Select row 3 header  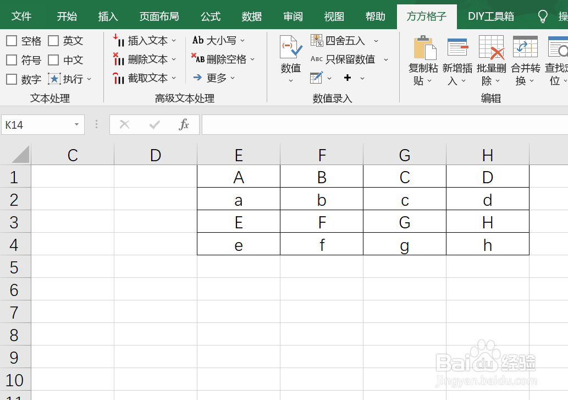pyautogui.click(x=15, y=222)
